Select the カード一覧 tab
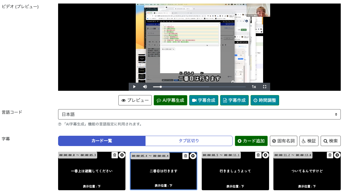Screen dimensions: 344x194 point(102,141)
